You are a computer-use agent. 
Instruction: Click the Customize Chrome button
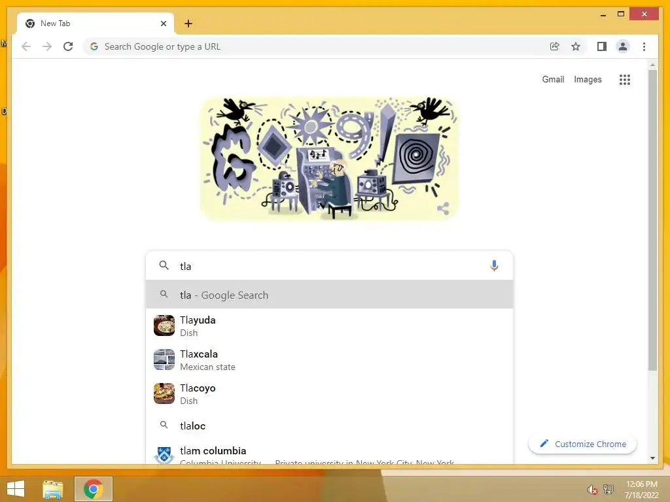pyautogui.click(x=582, y=444)
